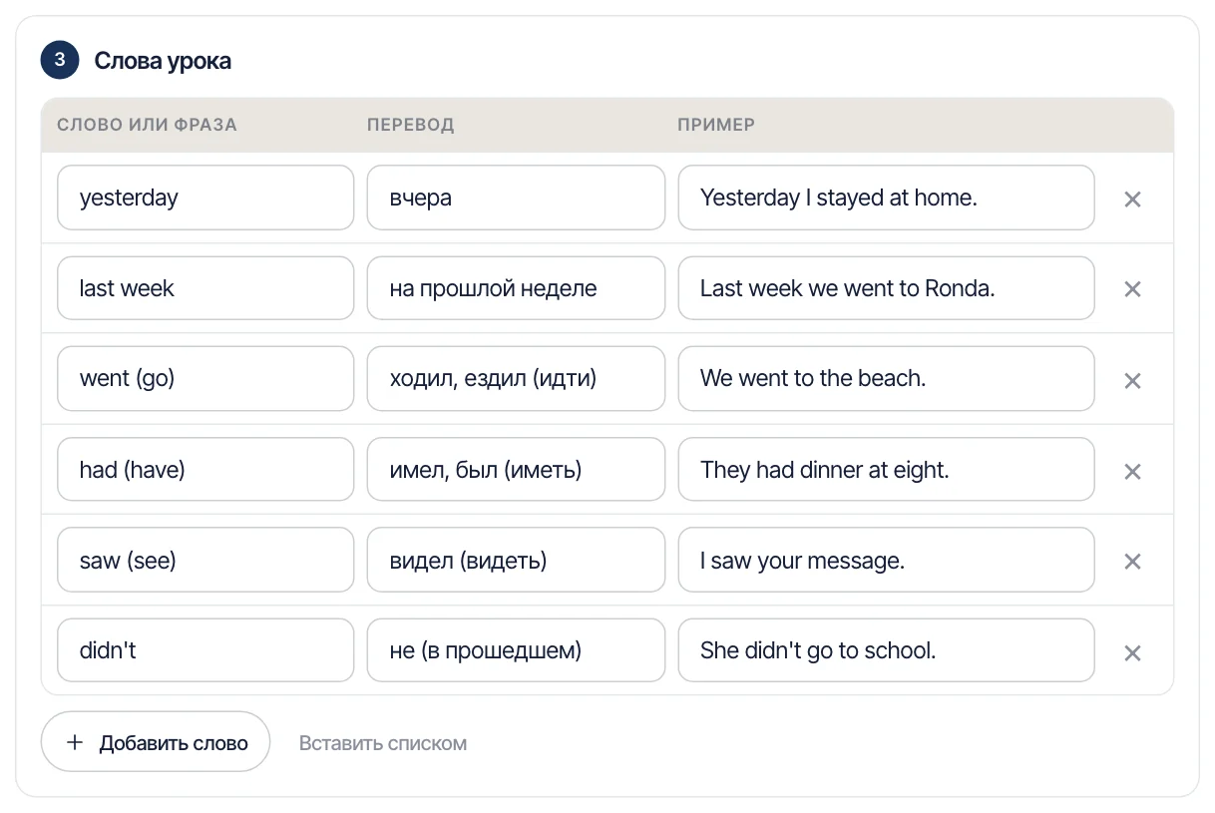Remove the 'yesterday' word row

pyautogui.click(x=1132, y=199)
